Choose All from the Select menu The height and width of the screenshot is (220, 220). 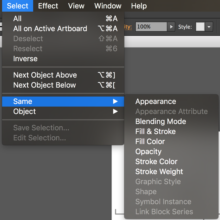click(18, 18)
